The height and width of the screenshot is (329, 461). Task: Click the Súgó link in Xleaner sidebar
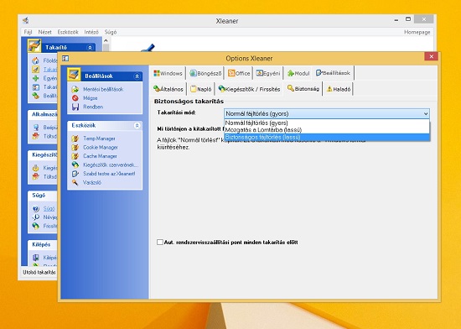(x=49, y=209)
